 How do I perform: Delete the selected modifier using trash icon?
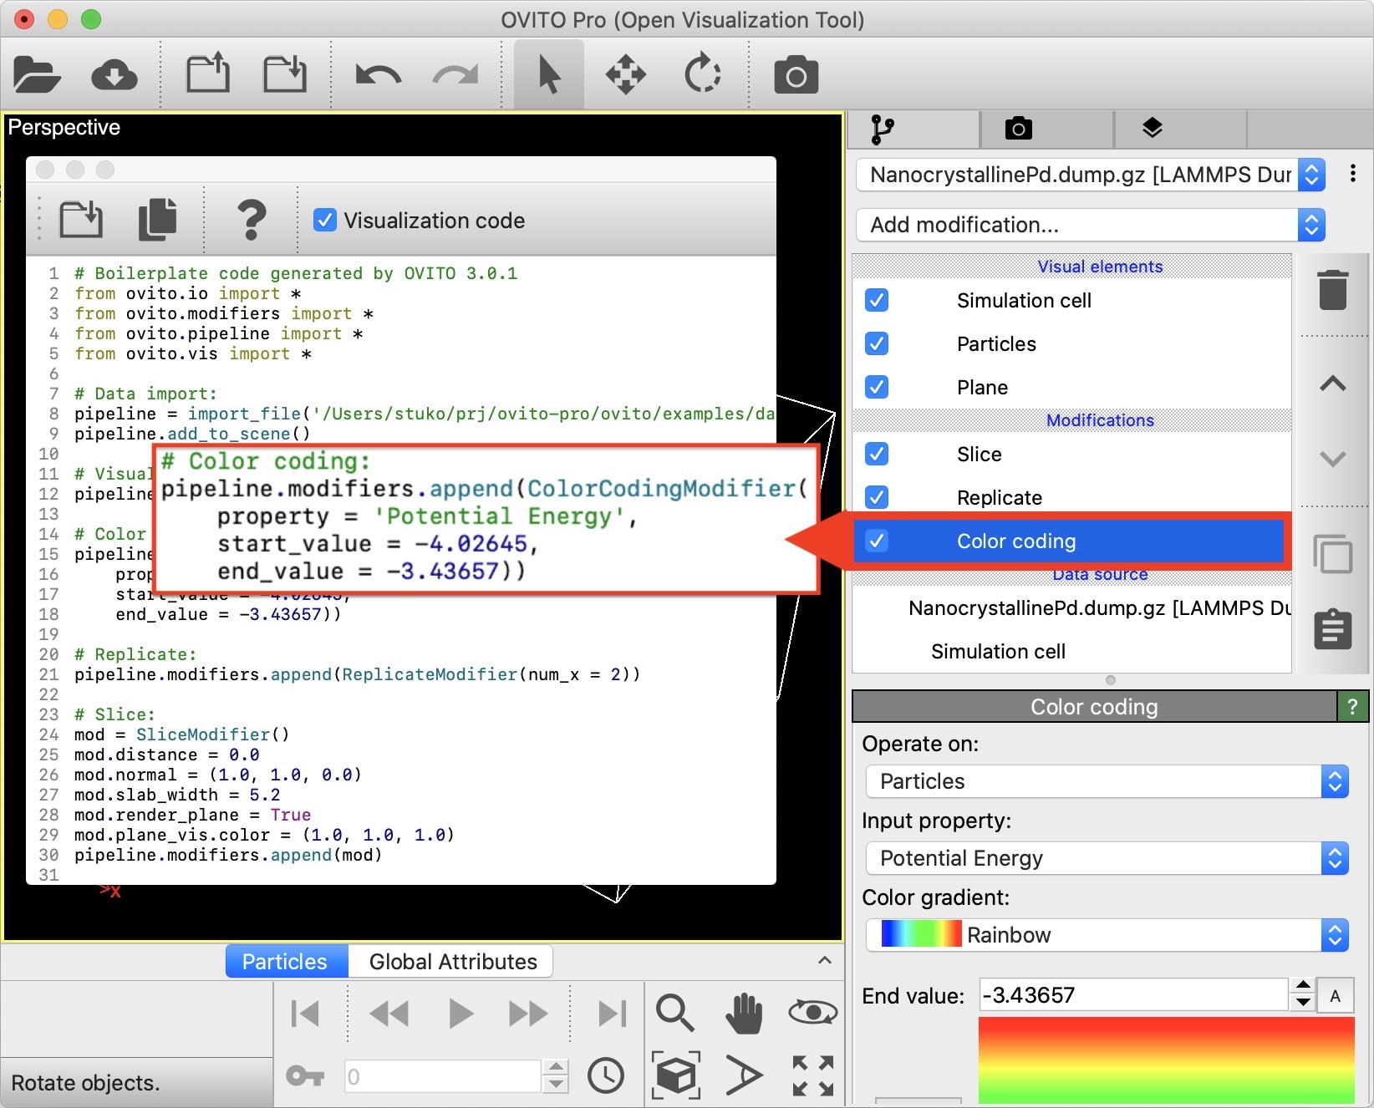point(1334,289)
